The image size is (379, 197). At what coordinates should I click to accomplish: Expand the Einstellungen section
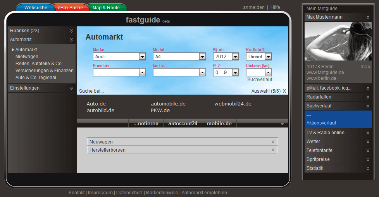pyautogui.click(x=41, y=88)
